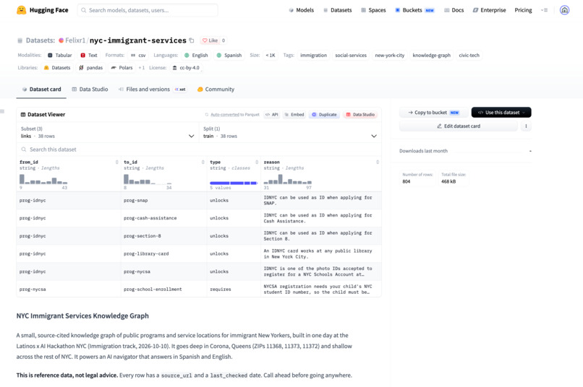Screen dimensions: 583x387
Task: Sort by the type column
Action: (x=257, y=162)
